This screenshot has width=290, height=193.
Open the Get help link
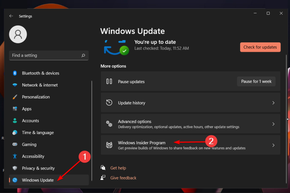point(119,168)
